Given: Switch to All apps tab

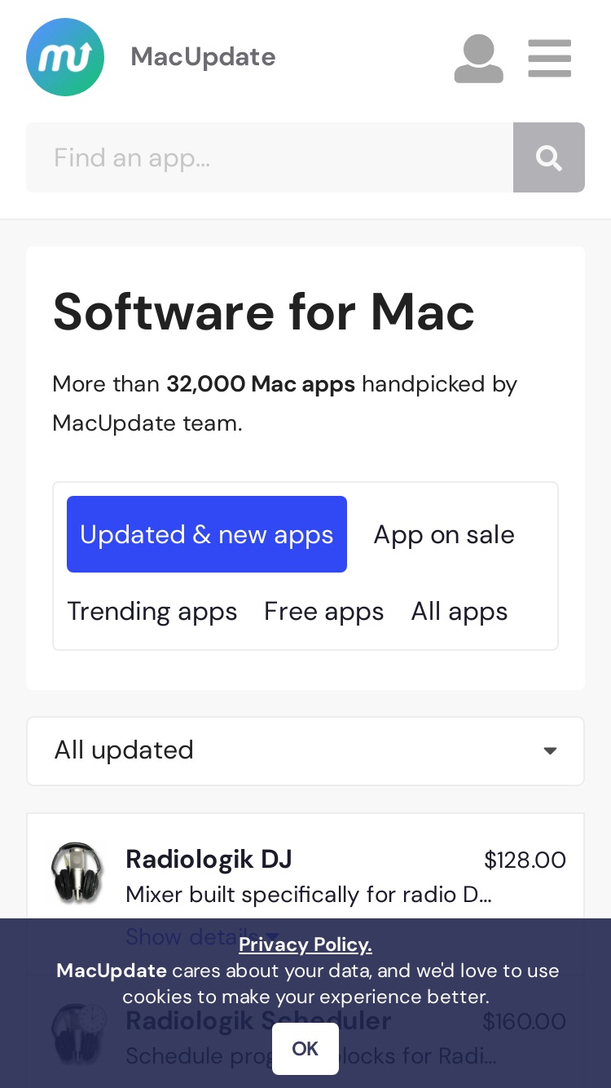Looking at the screenshot, I should [459, 611].
